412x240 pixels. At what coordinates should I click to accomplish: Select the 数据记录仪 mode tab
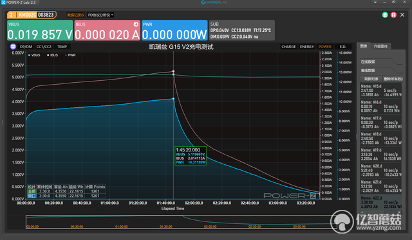(76, 15)
